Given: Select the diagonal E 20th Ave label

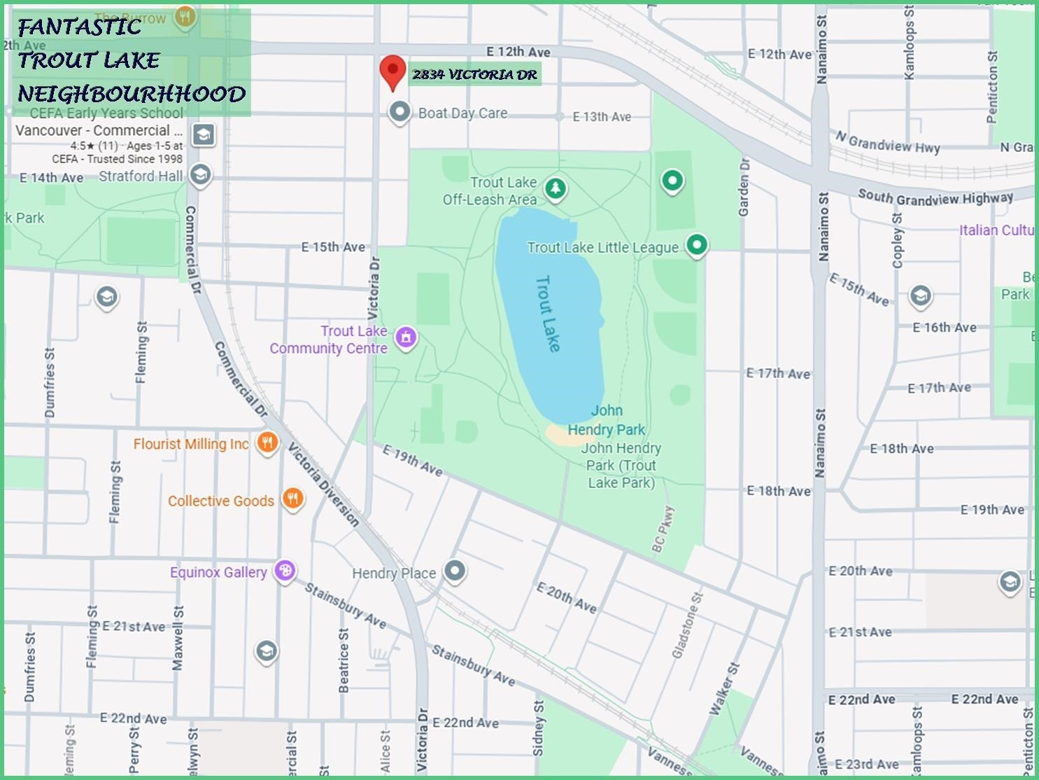Looking at the screenshot, I should point(566,598).
